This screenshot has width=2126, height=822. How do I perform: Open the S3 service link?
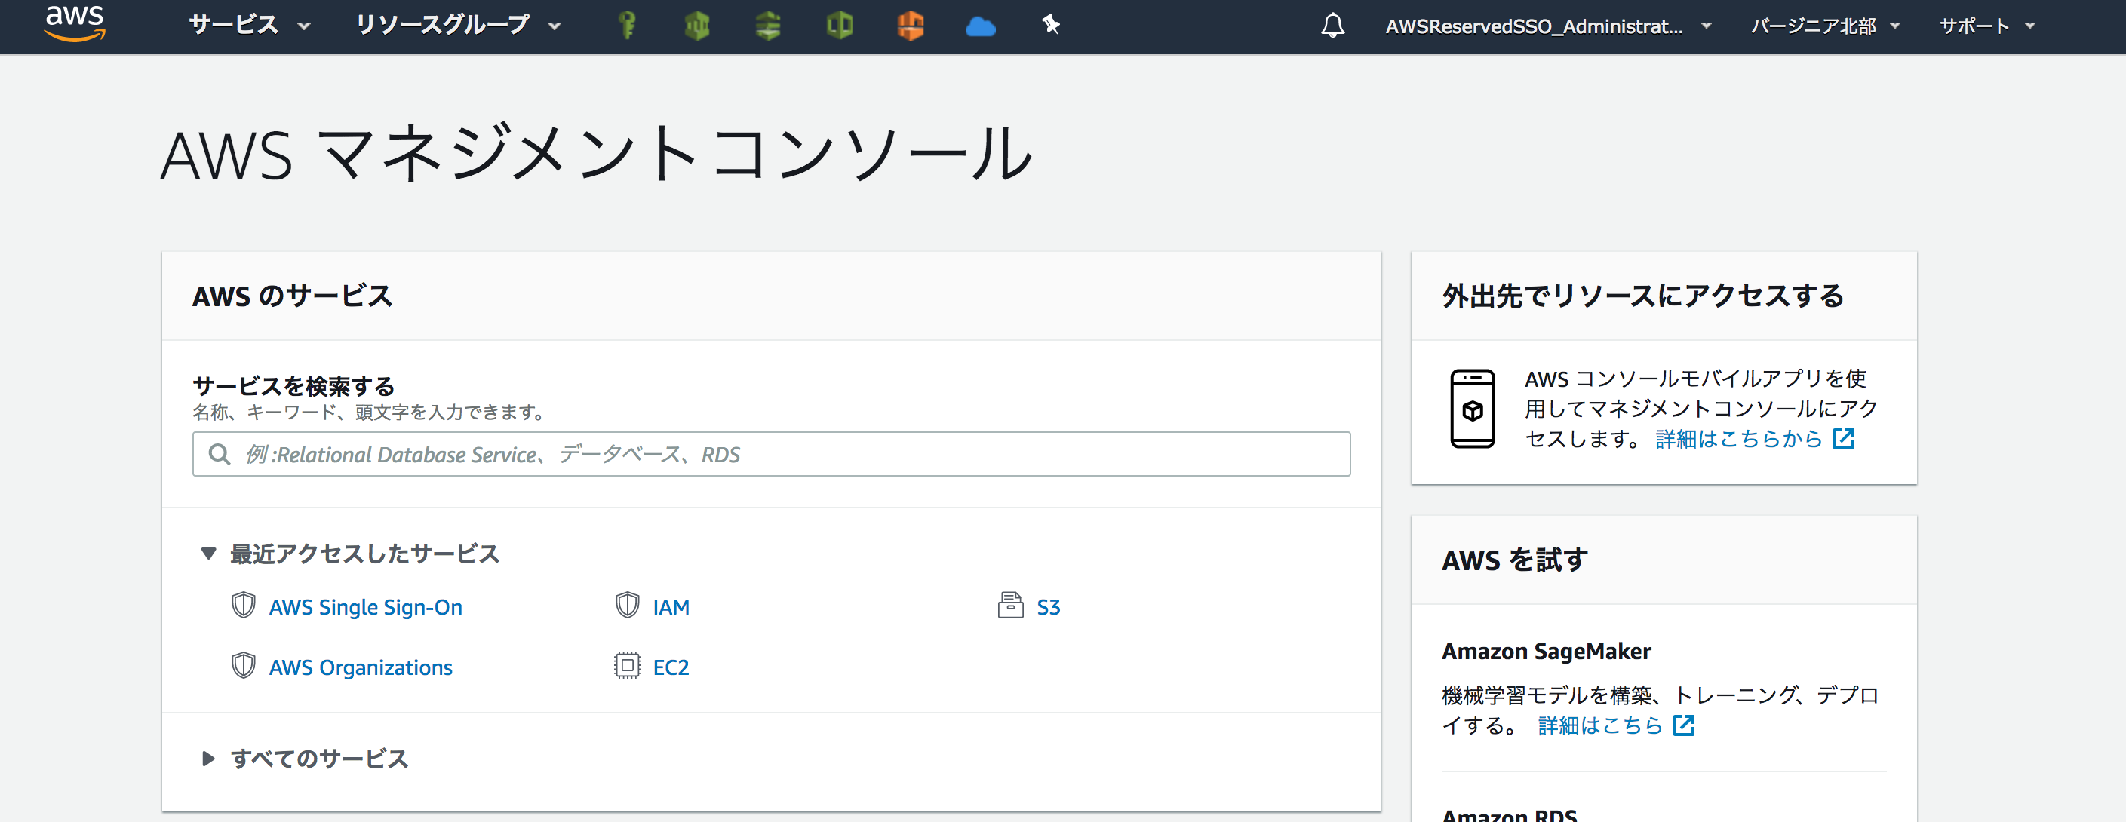[x=1047, y=606]
